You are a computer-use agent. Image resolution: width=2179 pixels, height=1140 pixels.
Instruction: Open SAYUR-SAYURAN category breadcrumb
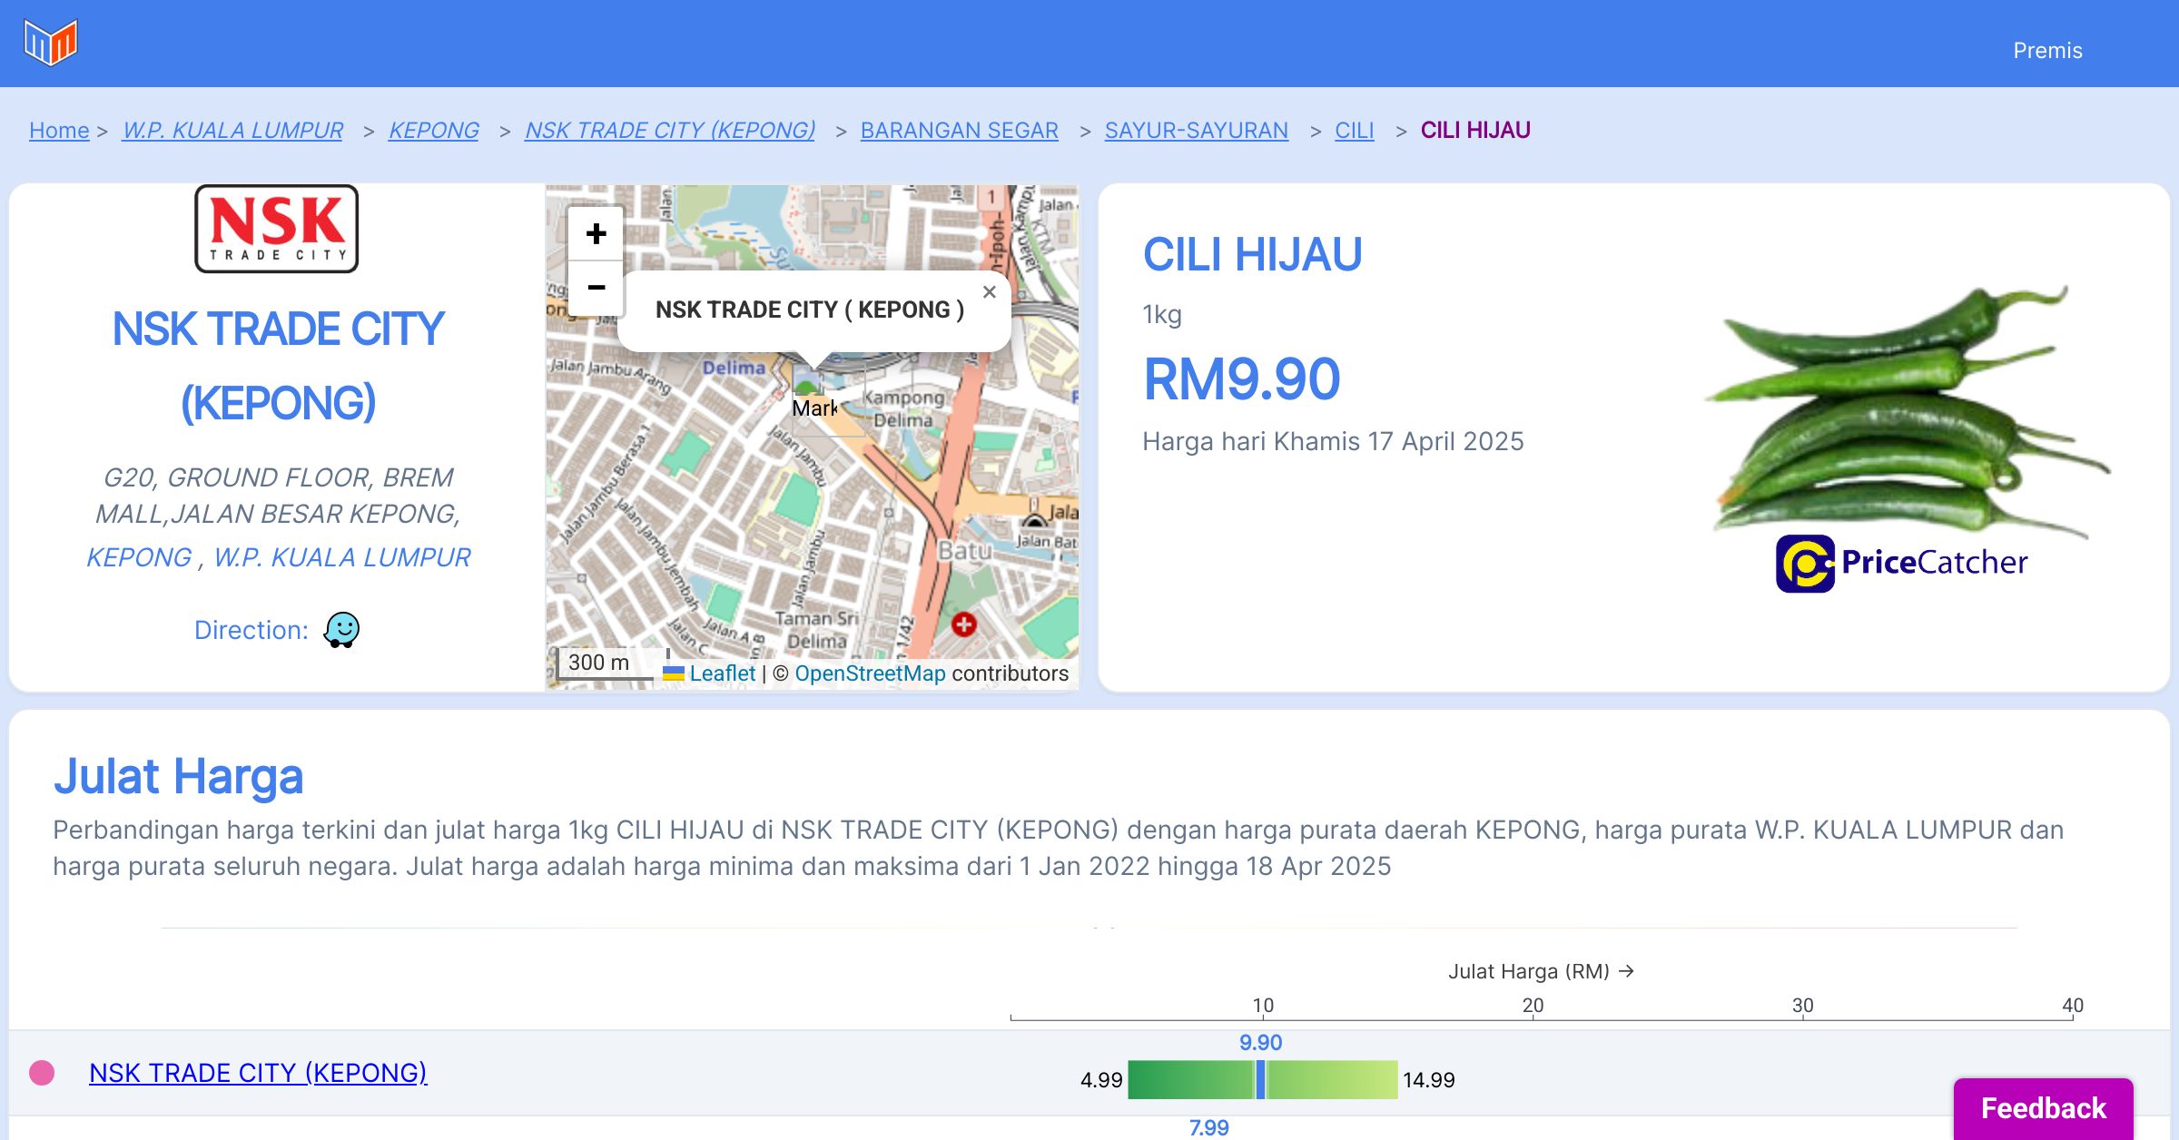pyautogui.click(x=1196, y=131)
